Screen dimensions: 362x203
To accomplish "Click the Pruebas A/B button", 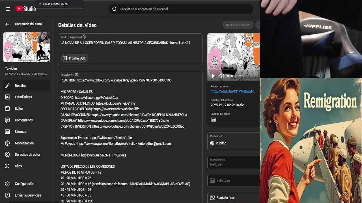I will pos(75,58).
